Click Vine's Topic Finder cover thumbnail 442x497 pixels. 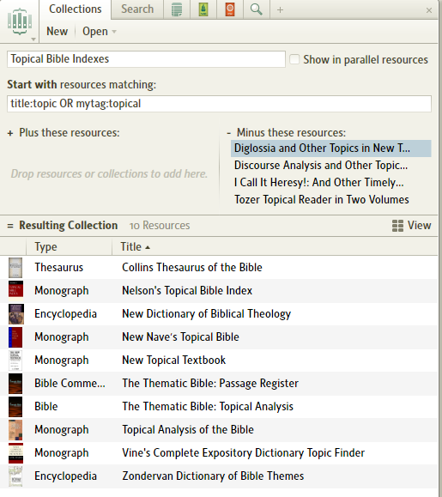pos(15,453)
